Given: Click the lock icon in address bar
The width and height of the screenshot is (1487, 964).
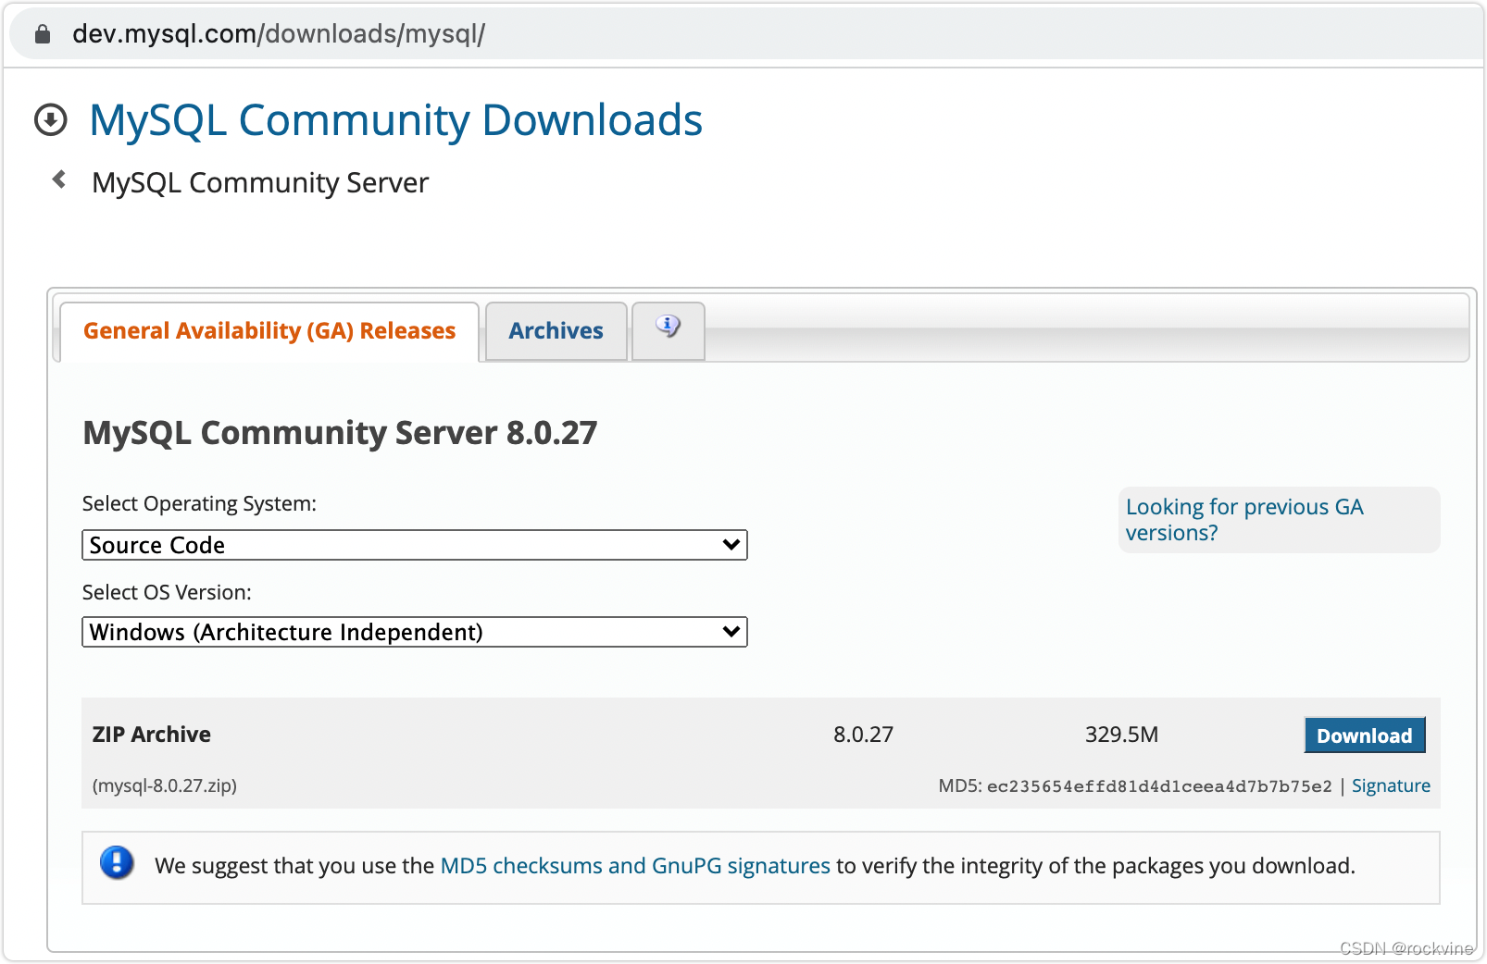Looking at the screenshot, I should pyautogui.click(x=42, y=34).
